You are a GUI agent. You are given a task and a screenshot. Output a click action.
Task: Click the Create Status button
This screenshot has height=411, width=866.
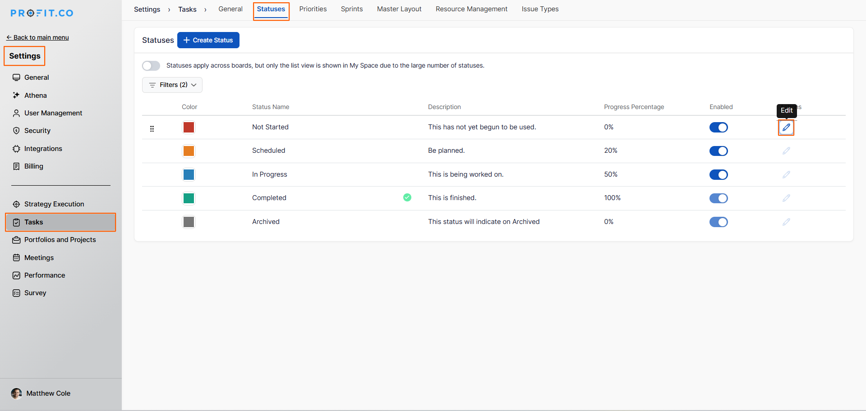coord(208,40)
